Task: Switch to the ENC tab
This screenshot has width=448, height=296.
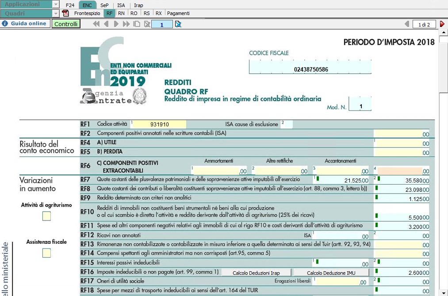Action: click(87, 5)
